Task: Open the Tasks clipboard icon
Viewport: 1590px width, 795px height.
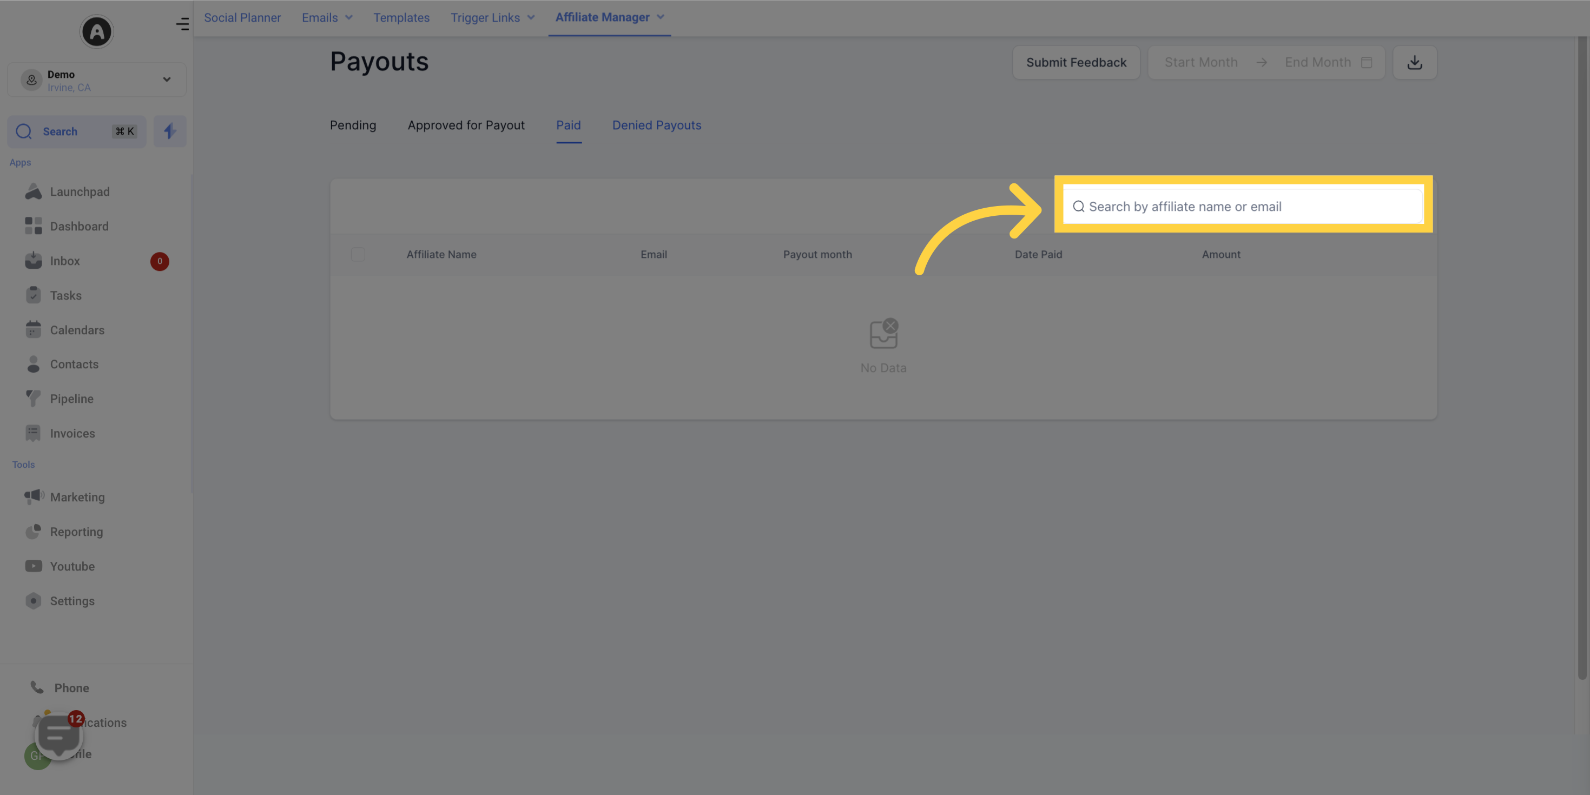Action: click(x=34, y=295)
